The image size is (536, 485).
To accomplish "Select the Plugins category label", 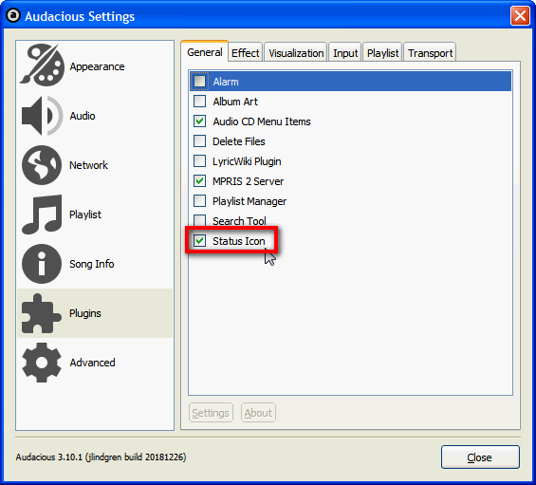I will coord(85,313).
